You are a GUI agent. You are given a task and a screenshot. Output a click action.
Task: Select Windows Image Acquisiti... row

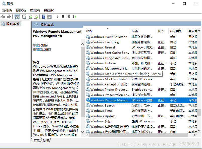coord(141,58)
